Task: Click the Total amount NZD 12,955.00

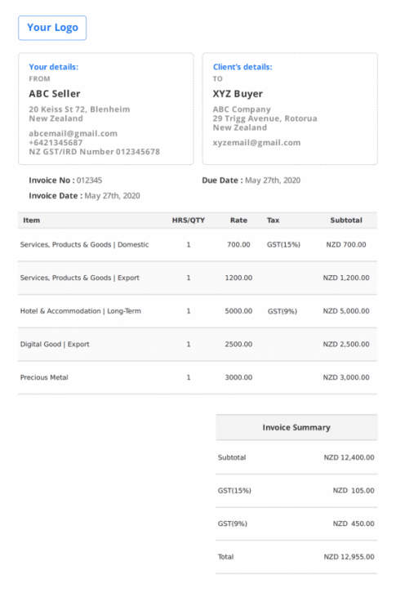Action: coord(349,557)
